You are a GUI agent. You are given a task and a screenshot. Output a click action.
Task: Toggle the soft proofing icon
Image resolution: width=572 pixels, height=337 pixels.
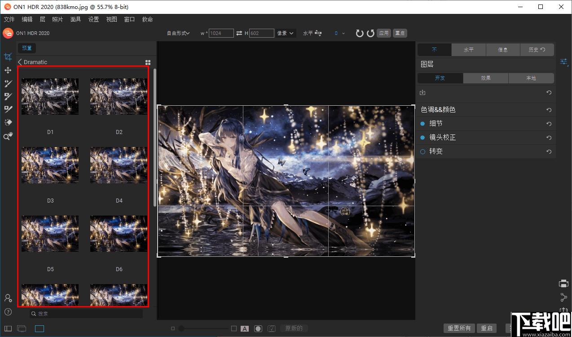(271, 328)
